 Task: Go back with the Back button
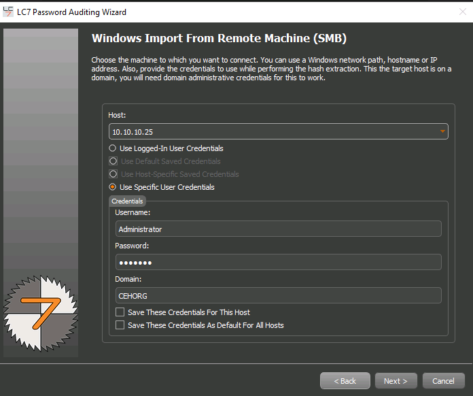tap(345, 381)
